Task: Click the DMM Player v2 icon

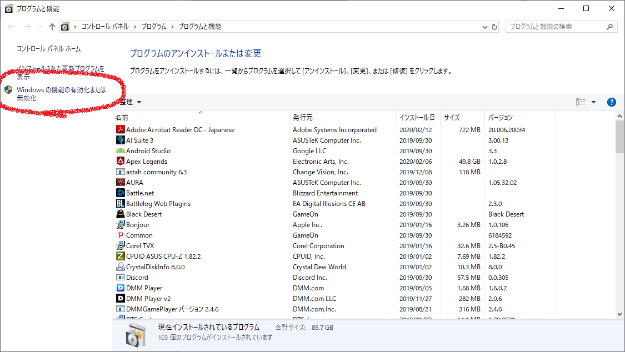Action: coord(120,298)
